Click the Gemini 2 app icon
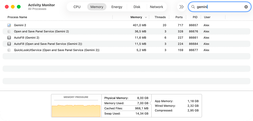Image resolution: width=253 pixels, height=121 pixels. pos(9,25)
